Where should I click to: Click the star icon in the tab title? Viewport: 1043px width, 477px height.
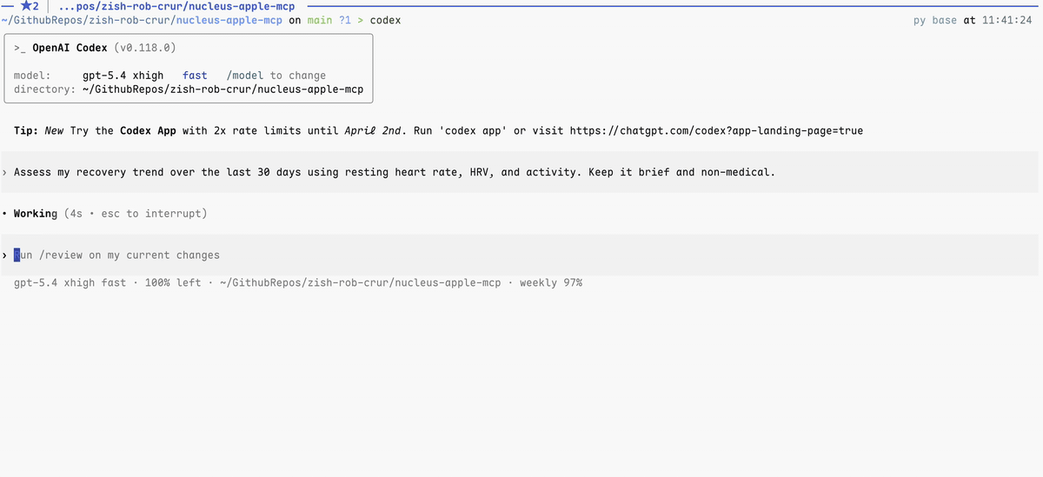(x=26, y=7)
